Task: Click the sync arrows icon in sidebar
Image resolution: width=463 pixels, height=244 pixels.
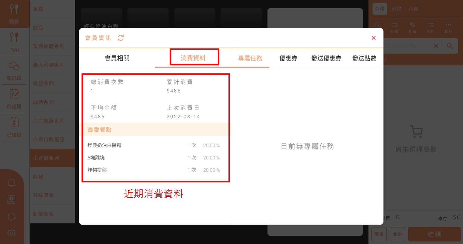Action: coord(11,217)
